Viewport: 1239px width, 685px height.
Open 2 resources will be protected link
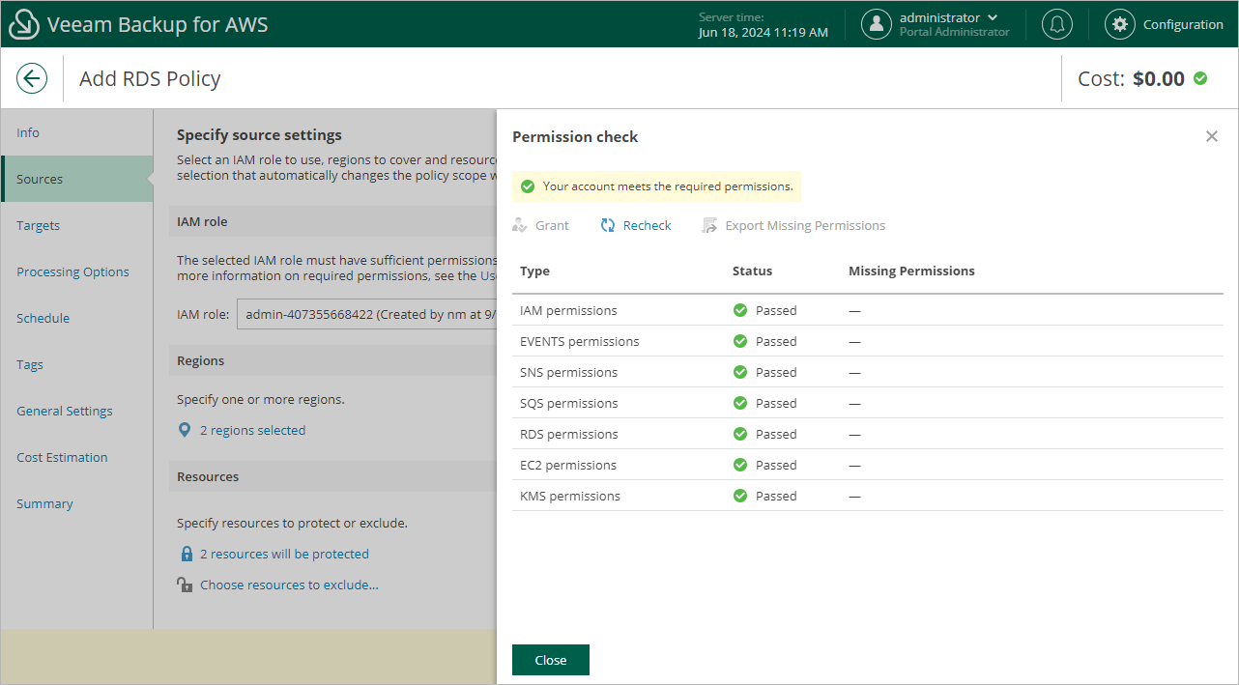tap(284, 554)
